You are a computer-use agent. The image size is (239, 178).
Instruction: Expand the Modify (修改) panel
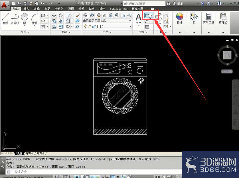click(x=66, y=32)
